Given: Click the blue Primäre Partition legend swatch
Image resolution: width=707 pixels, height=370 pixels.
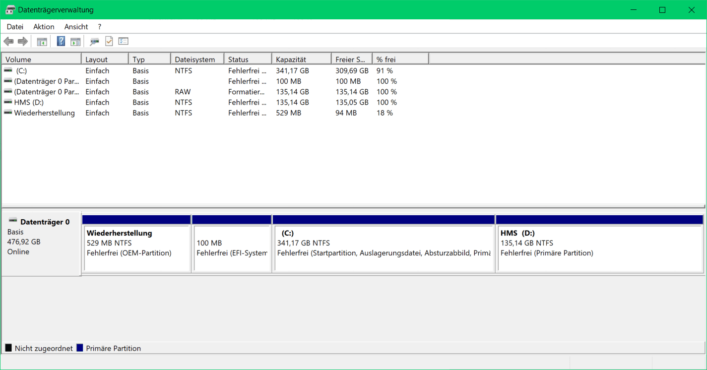Looking at the screenshot, I should pyautogui.click(x=79, y=348).
